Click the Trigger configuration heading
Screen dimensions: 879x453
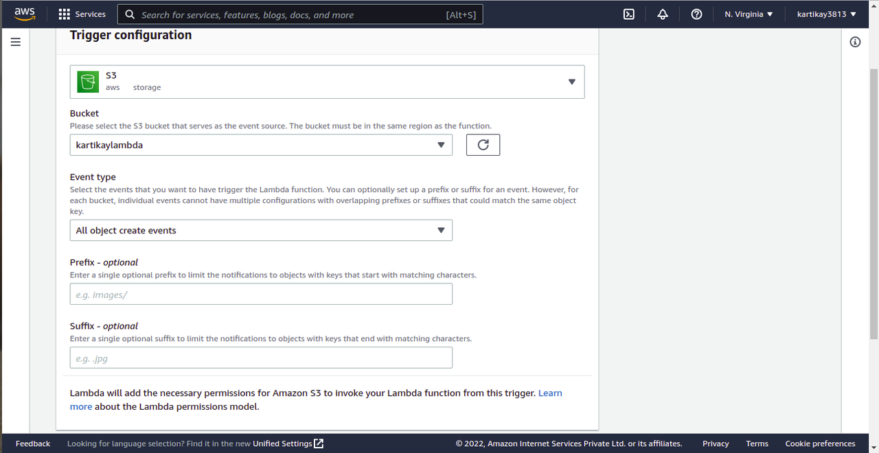(x=131, y=35)
